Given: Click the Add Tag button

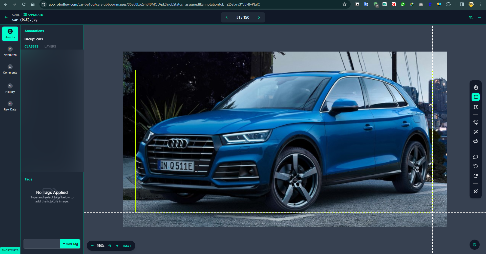Looking at the screenshot, I should pos(70,244).
